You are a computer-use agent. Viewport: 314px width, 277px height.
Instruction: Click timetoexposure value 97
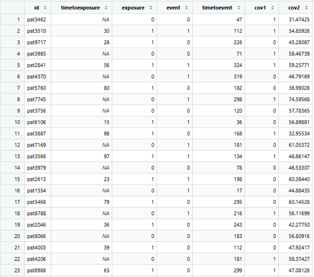tap(107, 156)
